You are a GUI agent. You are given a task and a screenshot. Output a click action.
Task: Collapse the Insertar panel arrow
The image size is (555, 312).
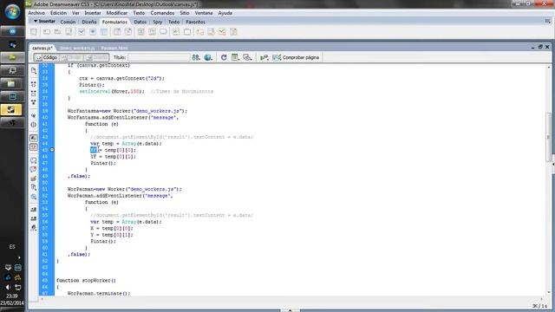tap(36, 22)
